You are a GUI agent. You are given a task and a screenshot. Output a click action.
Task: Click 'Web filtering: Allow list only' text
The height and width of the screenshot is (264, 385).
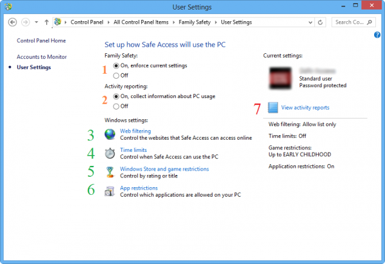click(x=302, y=124)
